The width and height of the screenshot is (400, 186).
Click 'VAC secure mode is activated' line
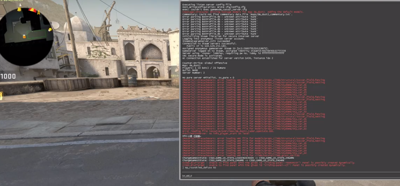[203, 56]
